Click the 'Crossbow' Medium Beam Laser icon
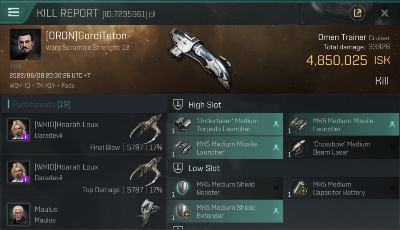Screen dimensions: 400x230 pos(298,148)
